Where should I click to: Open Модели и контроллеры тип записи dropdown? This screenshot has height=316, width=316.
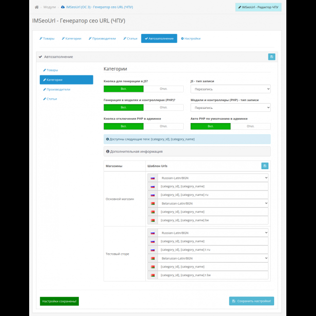click(230, 107)
